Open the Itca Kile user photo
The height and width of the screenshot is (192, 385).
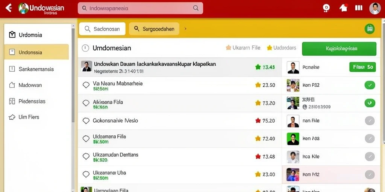point(293,157)
